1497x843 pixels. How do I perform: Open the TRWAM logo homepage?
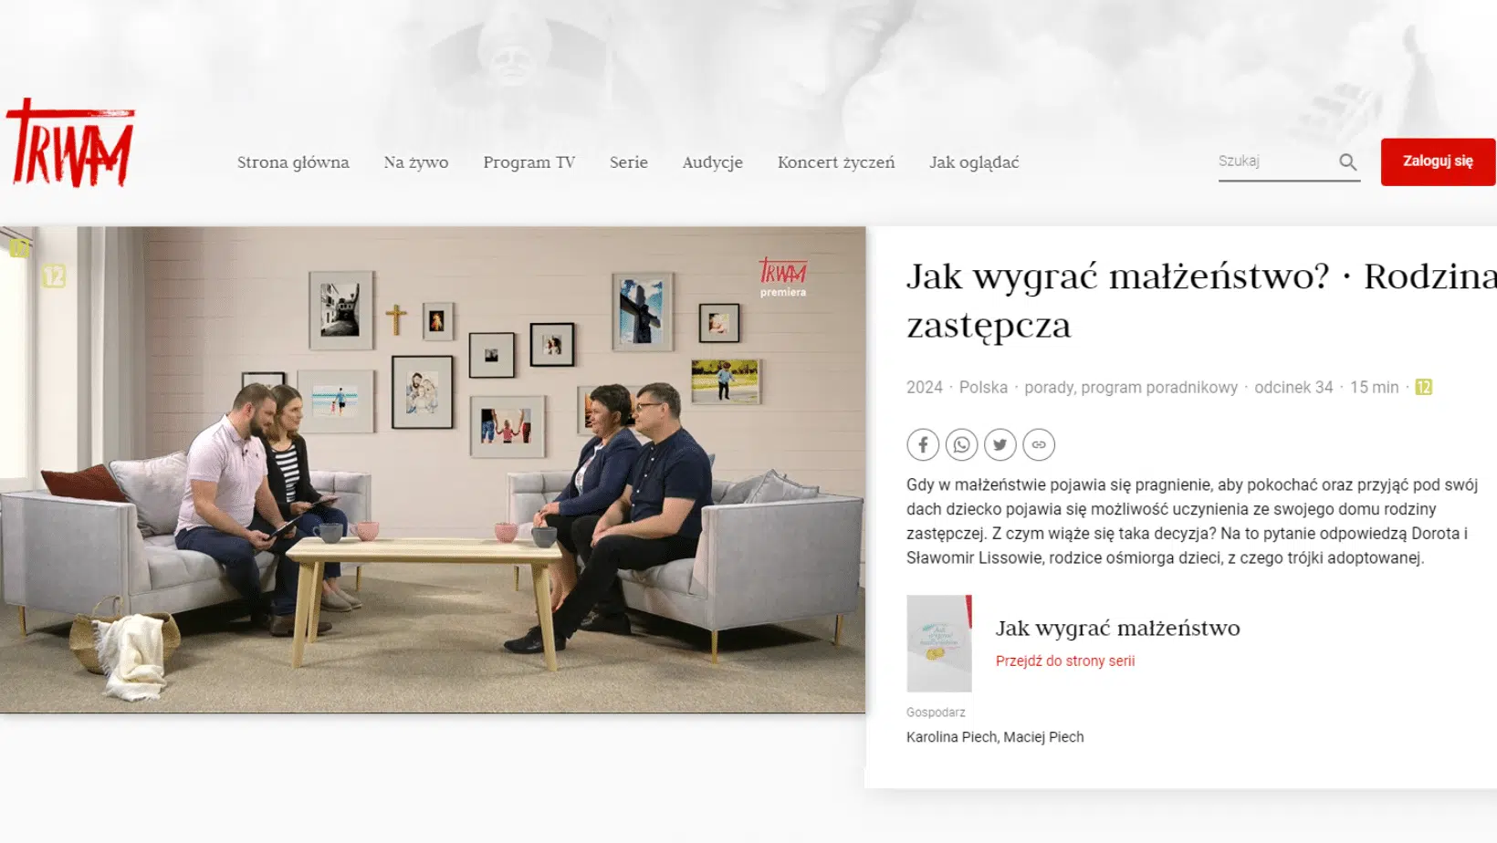[x=70, y=144]
